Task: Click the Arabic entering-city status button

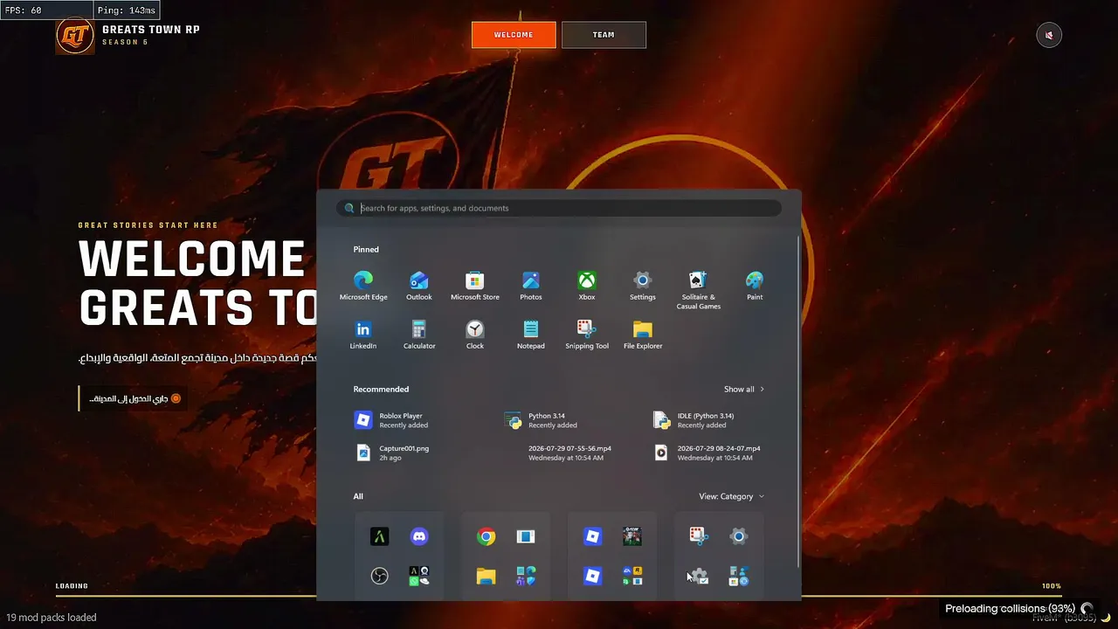Action: (x=134, y=398)
